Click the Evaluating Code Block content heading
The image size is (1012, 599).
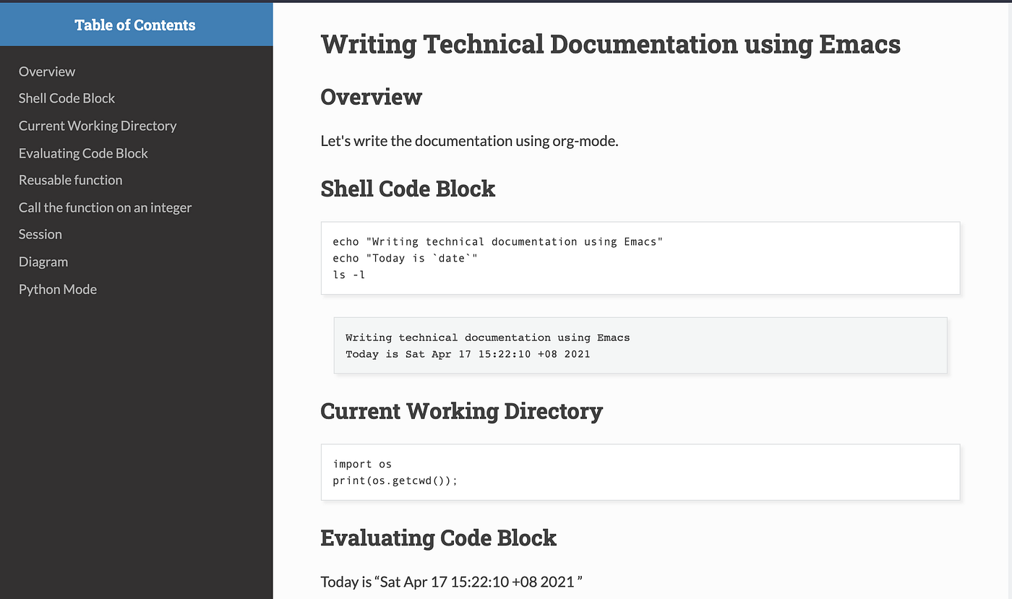pyautogui.click(x=438, y=538)
